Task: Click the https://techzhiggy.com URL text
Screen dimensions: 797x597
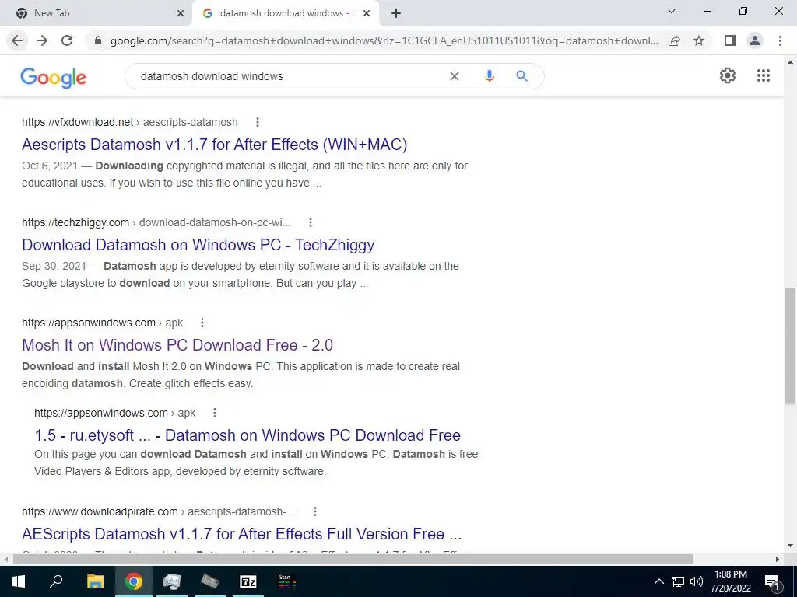Action: (75, 222)
